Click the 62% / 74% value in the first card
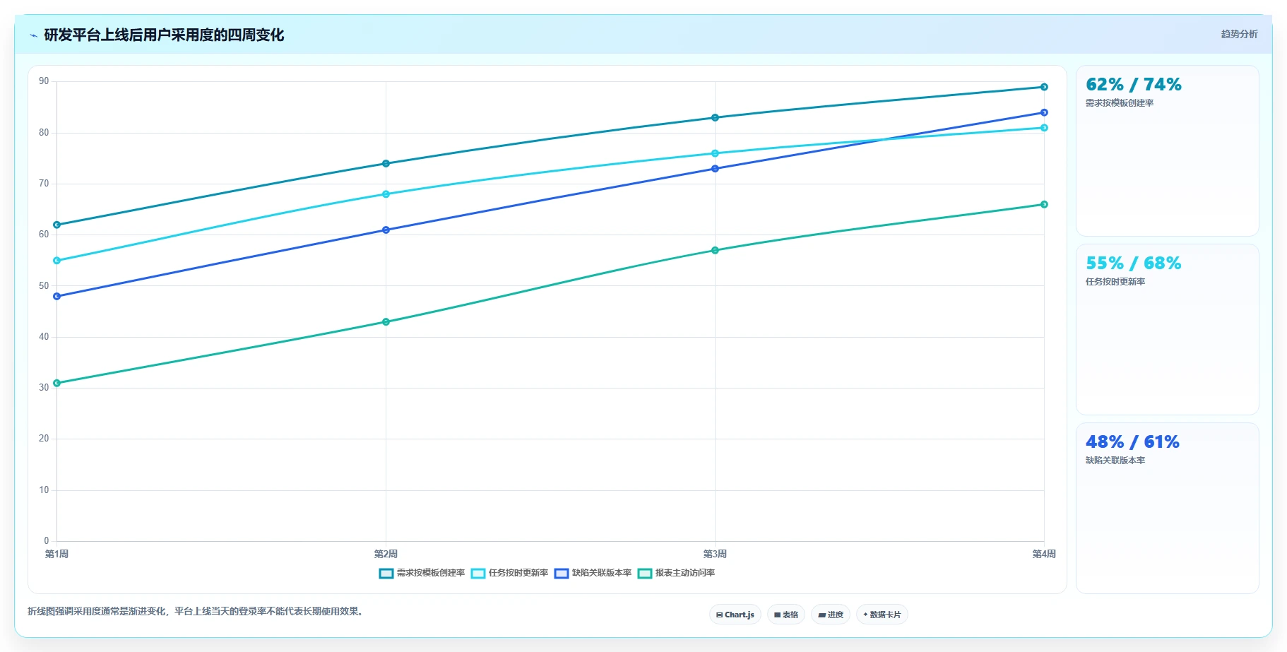1287x652 pixels. [1133, 85]
